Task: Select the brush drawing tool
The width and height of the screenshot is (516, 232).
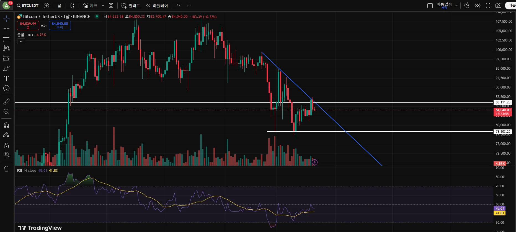Action: tap(6, 68)
